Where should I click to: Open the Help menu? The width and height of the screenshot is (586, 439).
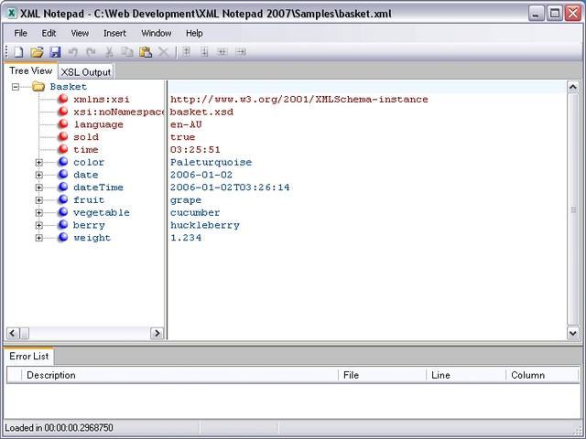194,33
